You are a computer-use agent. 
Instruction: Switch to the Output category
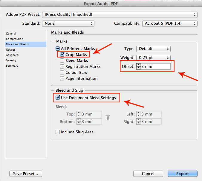click(10, 49)
